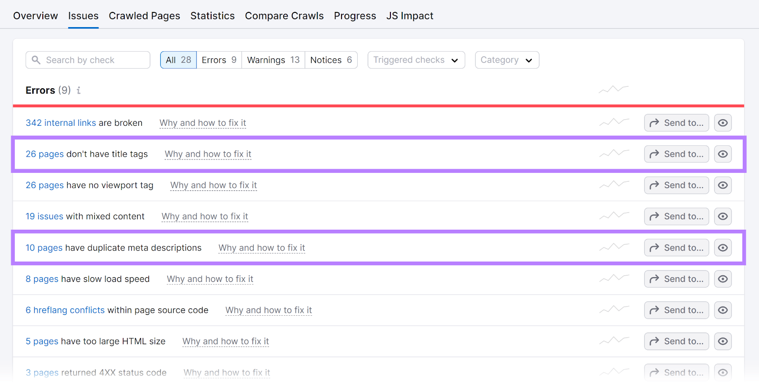
Task: Click the sparkline for duplicate meta descriptions row
Action: (614, 247)
